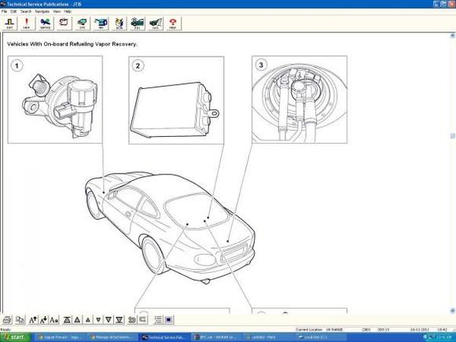Click the Windows start button

point(15,337)
